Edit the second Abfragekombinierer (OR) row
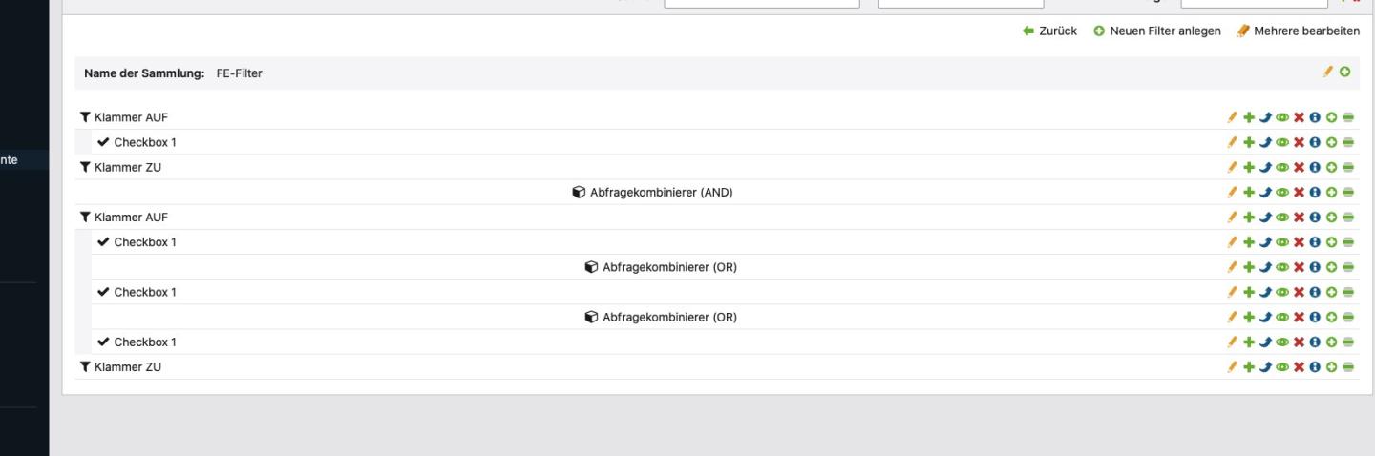The height and width of the screenshot is (456, 1375). click(x=1233, y=318)
